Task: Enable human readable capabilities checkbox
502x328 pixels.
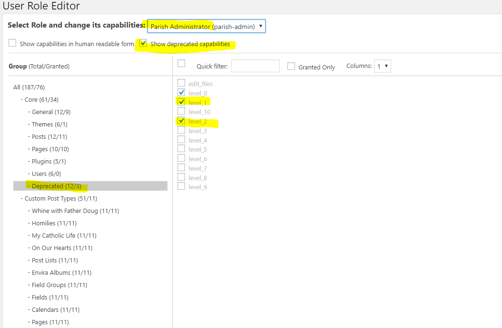Action: point(12,43)
